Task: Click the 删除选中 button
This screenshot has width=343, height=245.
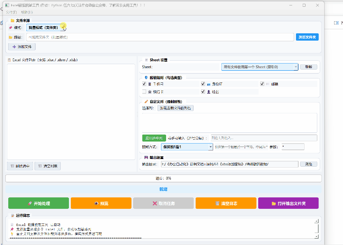Action: pyautogui.click(x=20, y=166)
